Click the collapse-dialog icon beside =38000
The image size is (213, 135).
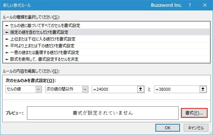coord(203,89)
